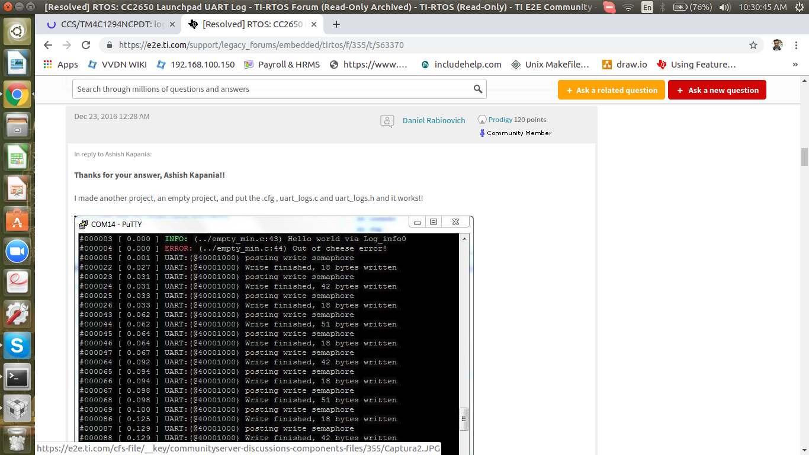Screen dimensions: 809x455
Task: Open the Chrome three-dot menu
Action: 797,45
